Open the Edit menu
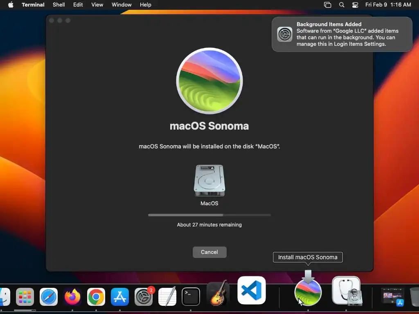The height and width of the screenshot is (314, 419). click(78, 4)
